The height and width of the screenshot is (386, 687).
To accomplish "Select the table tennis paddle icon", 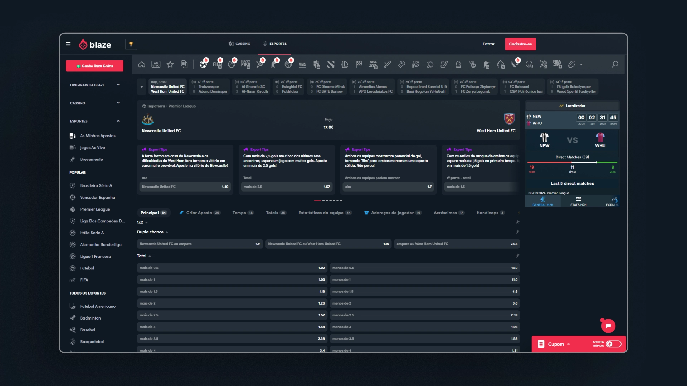I will 430,64.
